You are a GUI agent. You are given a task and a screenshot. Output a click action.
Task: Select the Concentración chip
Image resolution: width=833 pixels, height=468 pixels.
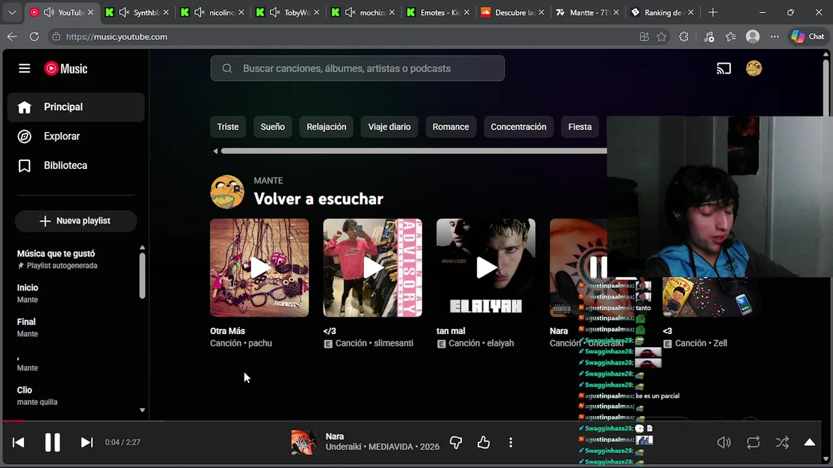(x=519, y=127)
